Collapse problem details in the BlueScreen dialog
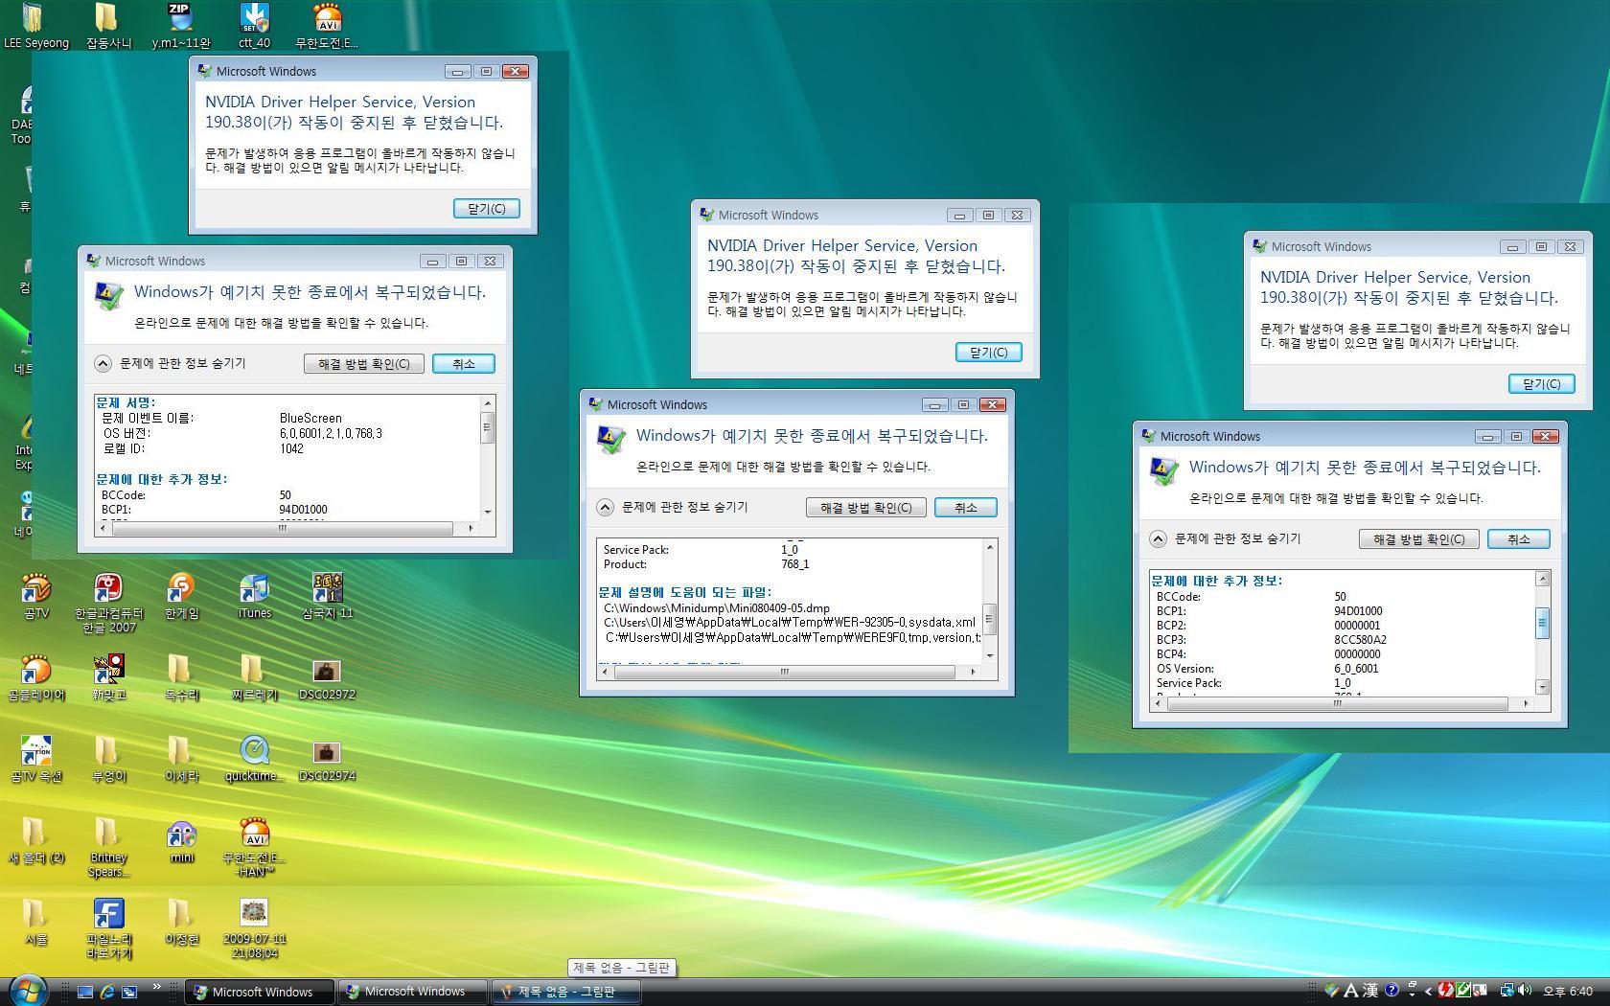Image resolution: width=1610 pixels, height=1006 pixels. point(103,364)
